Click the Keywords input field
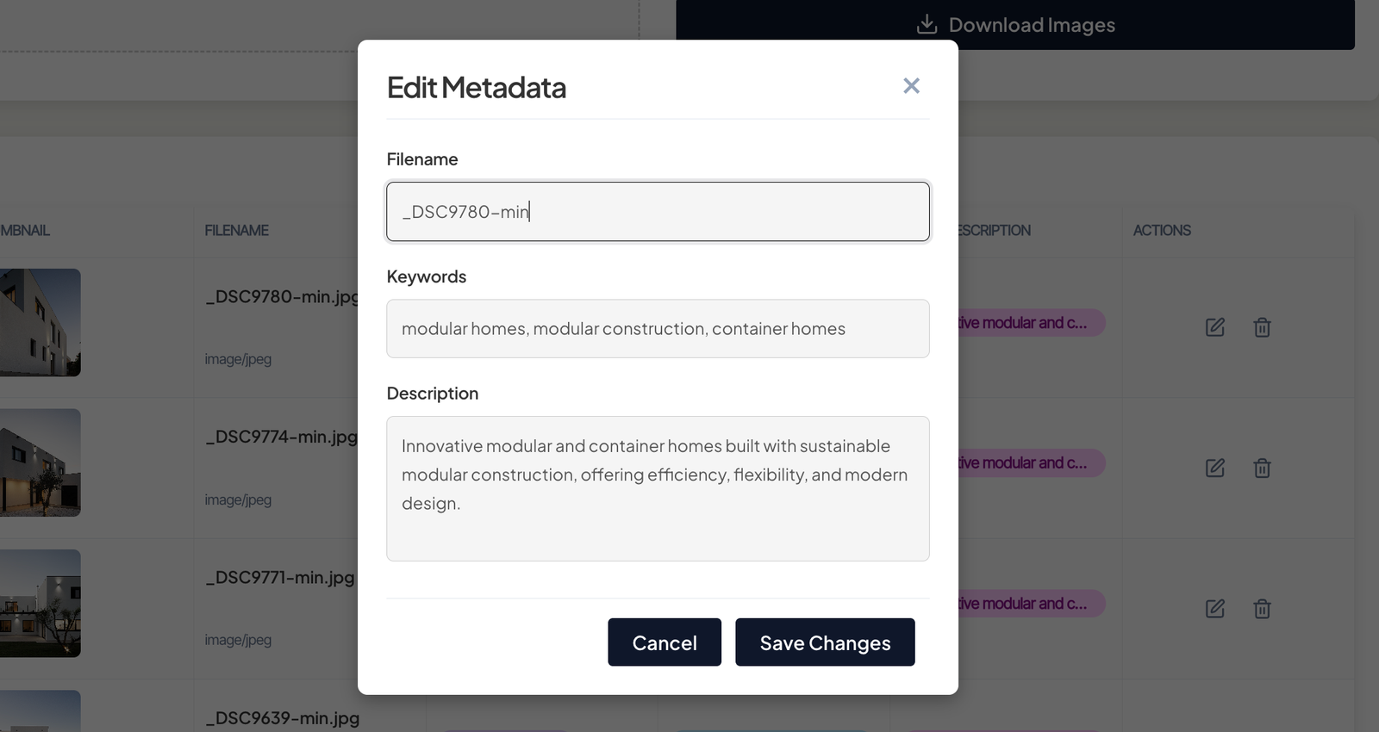Screen dimensions: 1379x732 click(657, 329)
